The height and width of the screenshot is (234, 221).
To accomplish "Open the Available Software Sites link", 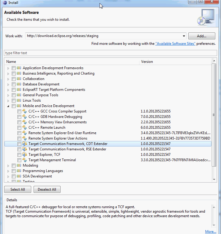I will tap(175, 44).
